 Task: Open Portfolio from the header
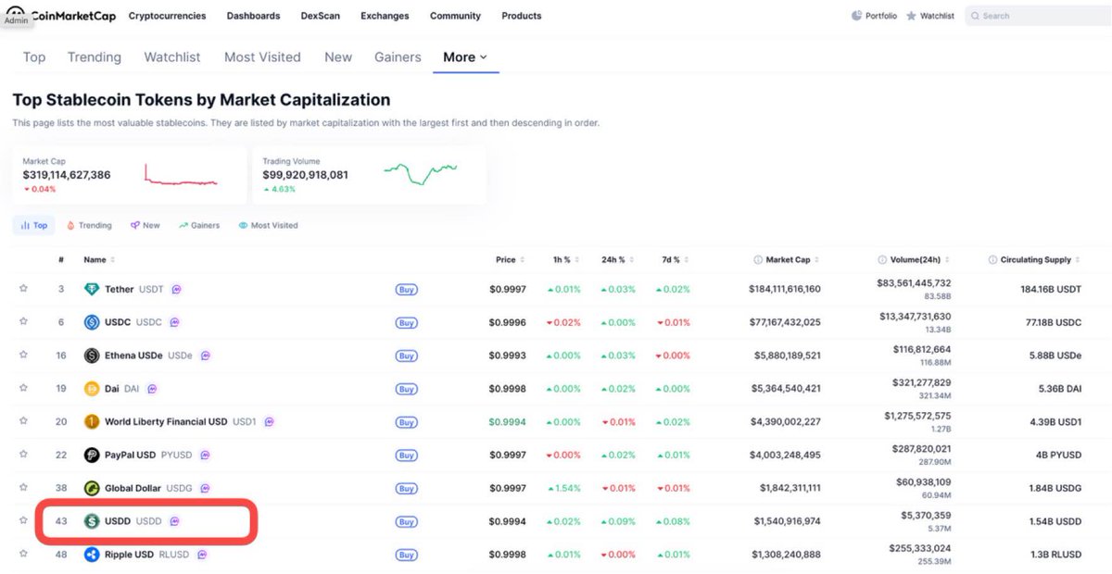874,16
